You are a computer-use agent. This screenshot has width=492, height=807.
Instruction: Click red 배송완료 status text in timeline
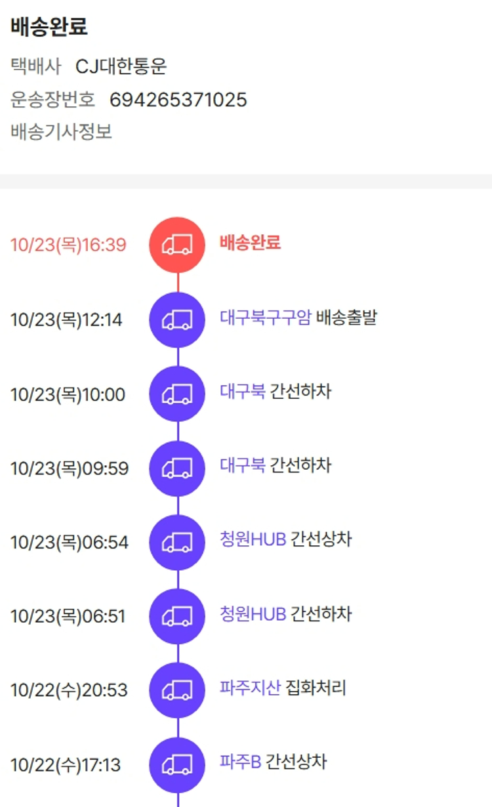(250, 243)
